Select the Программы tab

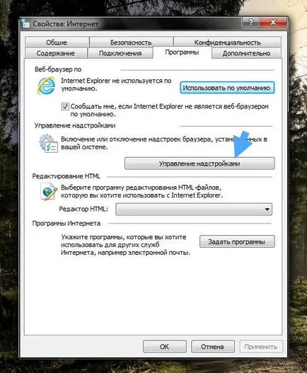click(x=183, y=52)
